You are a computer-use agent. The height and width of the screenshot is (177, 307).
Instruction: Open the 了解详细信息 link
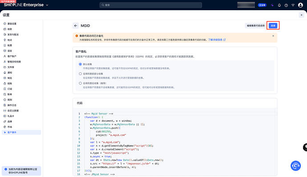coord(217,39)
